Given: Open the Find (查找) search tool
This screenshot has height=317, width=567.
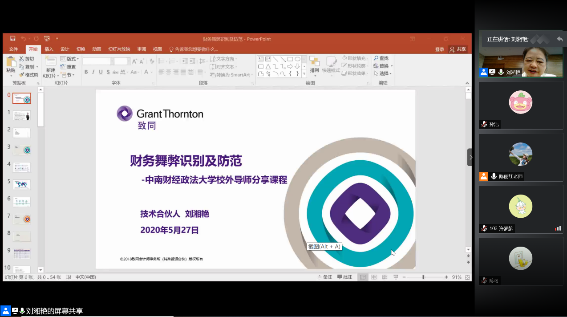Looking at the screenshot, I should (381, 58).
